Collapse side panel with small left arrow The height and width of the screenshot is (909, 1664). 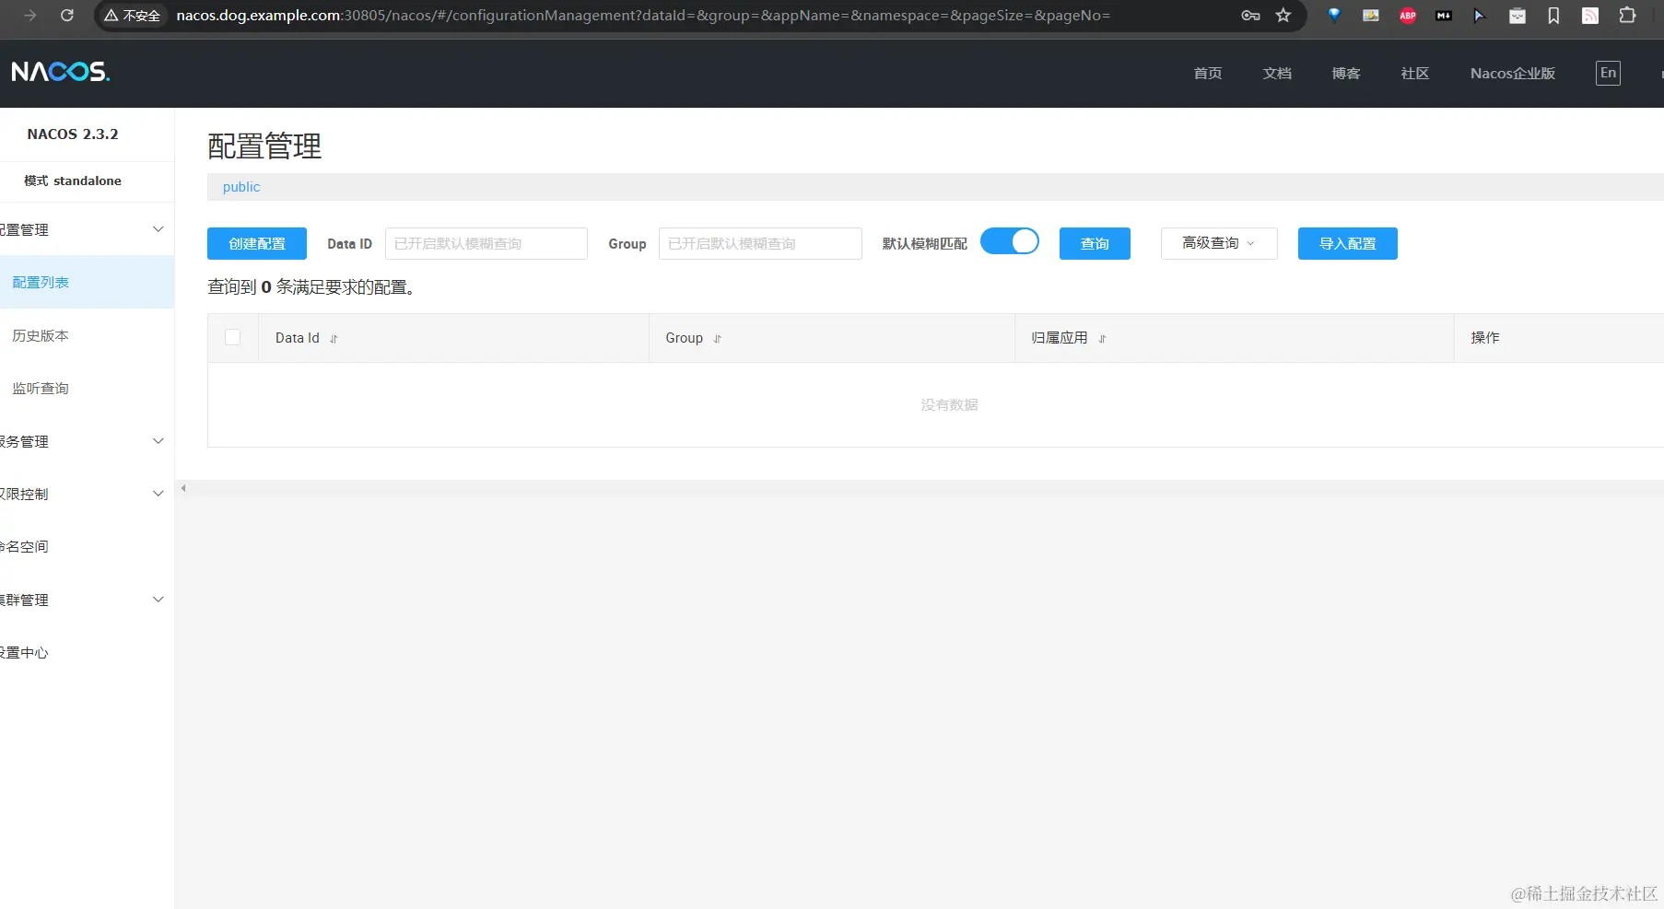click(x=183, y=488)
